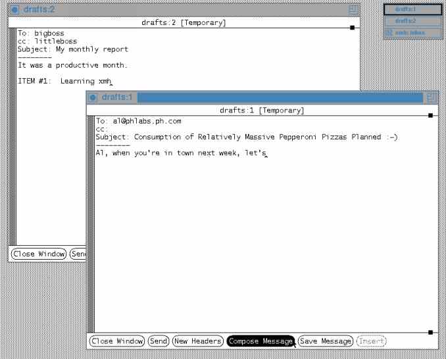Click the iconify icon in drafts:1 title bar
Viewport: 446px width, 359px height.
pos(93,97)
